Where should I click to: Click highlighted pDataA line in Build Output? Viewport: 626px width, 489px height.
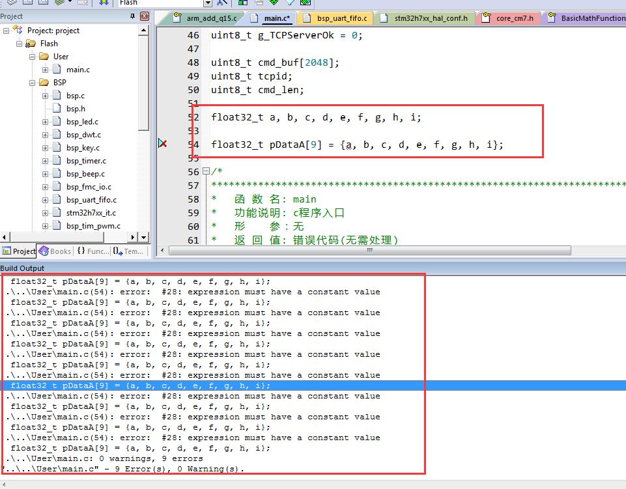pos(140,385)
